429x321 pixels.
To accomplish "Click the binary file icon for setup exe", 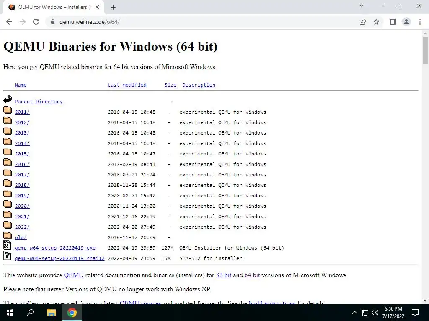I will pos(7,245).
